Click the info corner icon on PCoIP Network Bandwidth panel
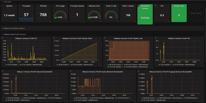The height and width of the screenshot is (103, 206). point(2,71)
